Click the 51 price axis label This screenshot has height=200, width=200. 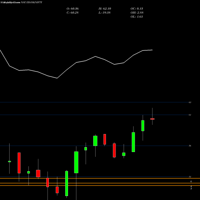point(190,177)
